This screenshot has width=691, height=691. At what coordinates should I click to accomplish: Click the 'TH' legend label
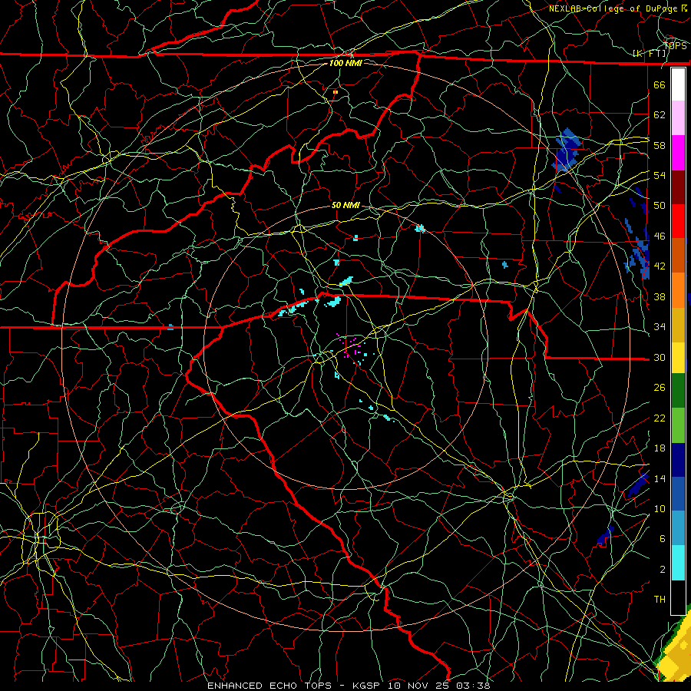(660, 600)
